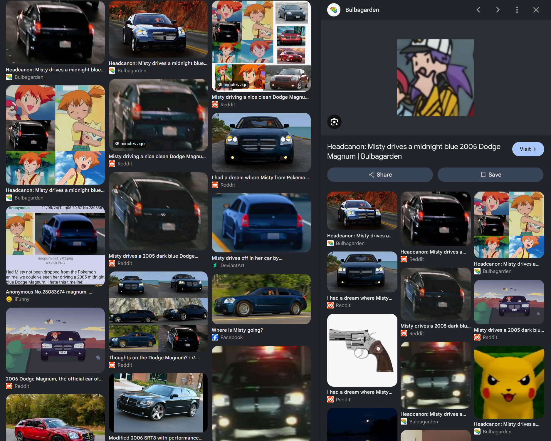Open "Misty drives a 2005 dark blue Dodge..." title
551x441 pixels.
click(154, 256)
